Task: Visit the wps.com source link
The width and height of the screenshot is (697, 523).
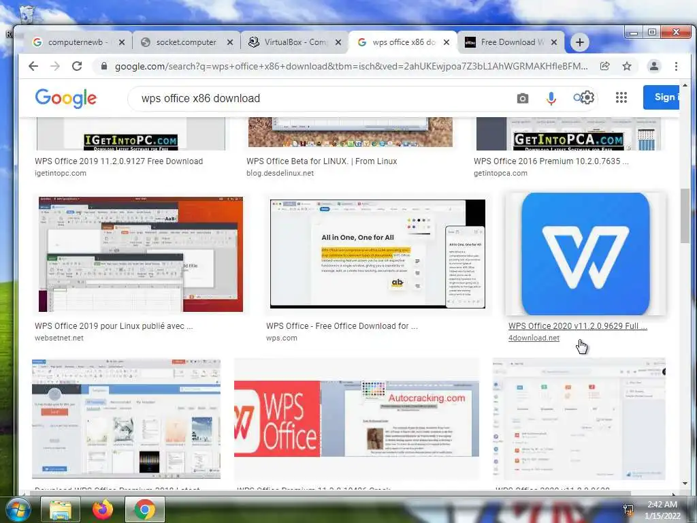Action: [281, 338]
